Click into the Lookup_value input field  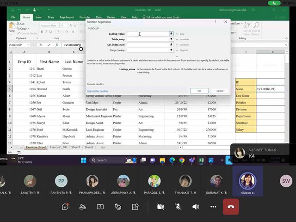(148, 34)
